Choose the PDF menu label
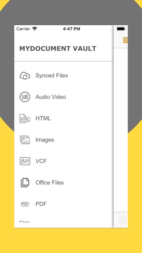The height and width of the screenshot is (253, 142). [41, 204]
